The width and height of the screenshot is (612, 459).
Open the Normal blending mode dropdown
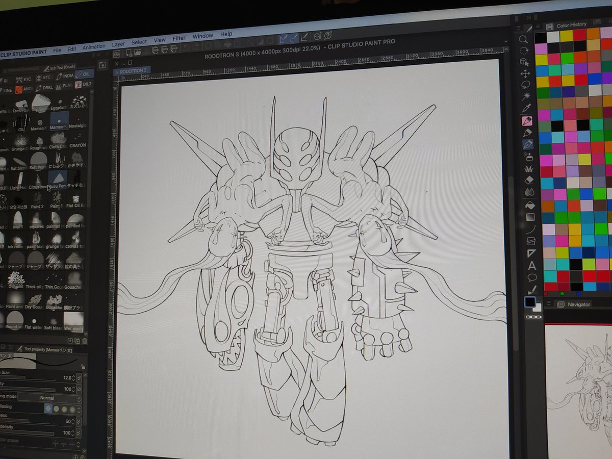click(x=49, y=397)
